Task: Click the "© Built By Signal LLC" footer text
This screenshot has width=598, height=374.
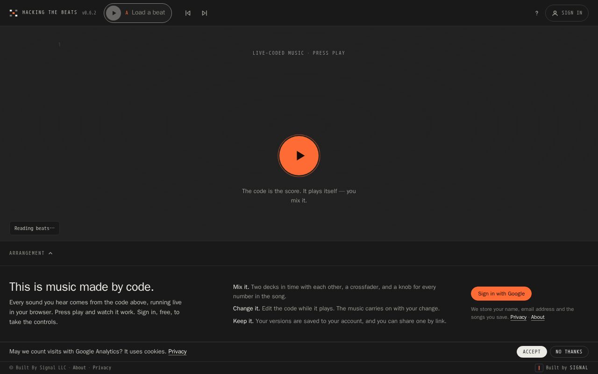Action: pyautogui.click(x=38, y=367)
